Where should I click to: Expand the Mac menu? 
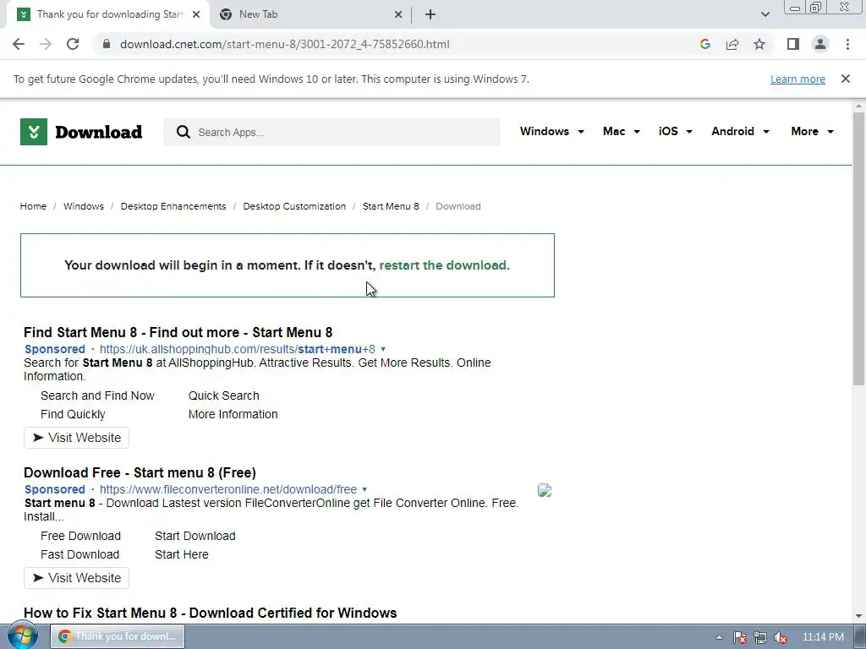pos(622,131)
